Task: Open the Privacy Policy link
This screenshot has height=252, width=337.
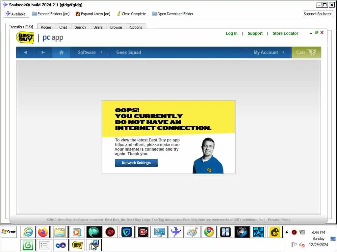Action: click(x=279, y=220)
